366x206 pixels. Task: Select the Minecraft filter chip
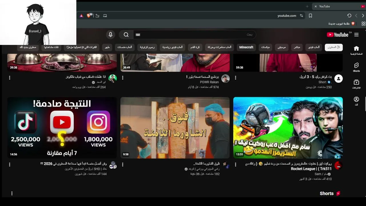[246, 47]
